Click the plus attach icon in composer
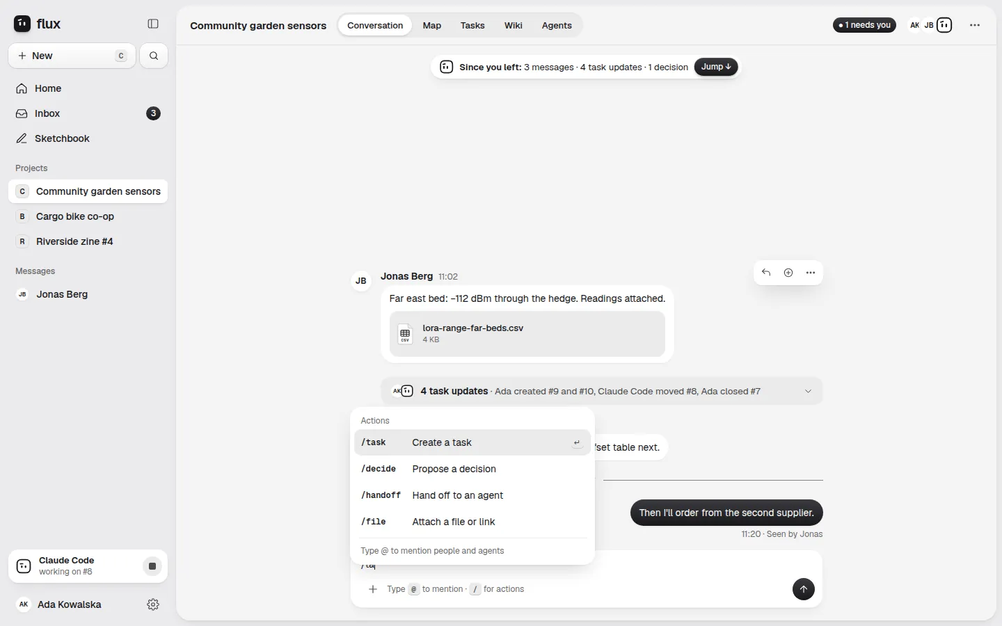The width and height of the screenshot is (1002, 626). (x=373, y=589)
